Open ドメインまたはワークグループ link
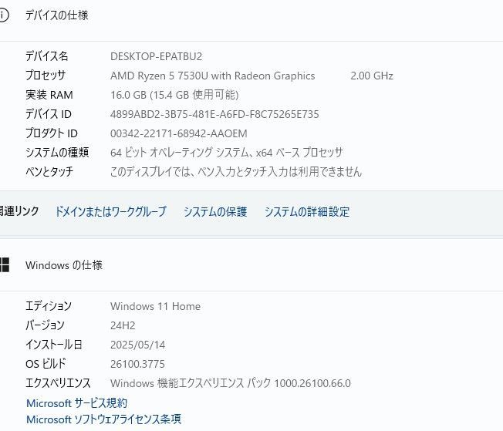This screenshot has width=503, height=431. coord(110,212)
